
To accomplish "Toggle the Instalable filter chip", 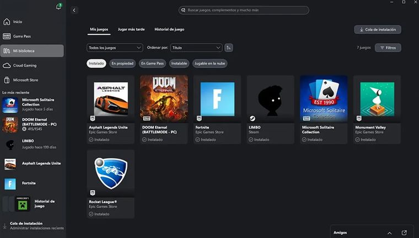I will pyautogui.click(x=179, y=63).
